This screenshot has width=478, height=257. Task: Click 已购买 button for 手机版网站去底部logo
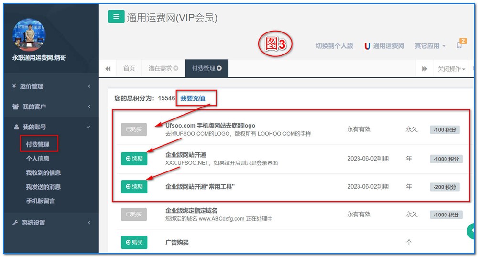(134, 129)
